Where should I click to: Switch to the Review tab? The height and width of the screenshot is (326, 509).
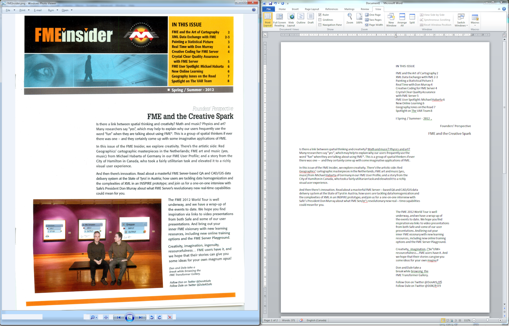pos(365,9)
